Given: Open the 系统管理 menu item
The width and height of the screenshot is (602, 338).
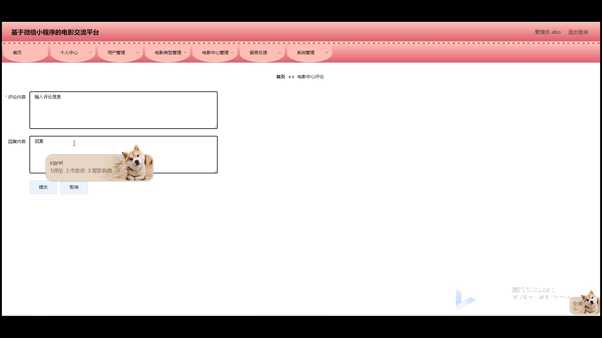Looking at the screenshot, I should pyautogui.click(x=306, y=53).
